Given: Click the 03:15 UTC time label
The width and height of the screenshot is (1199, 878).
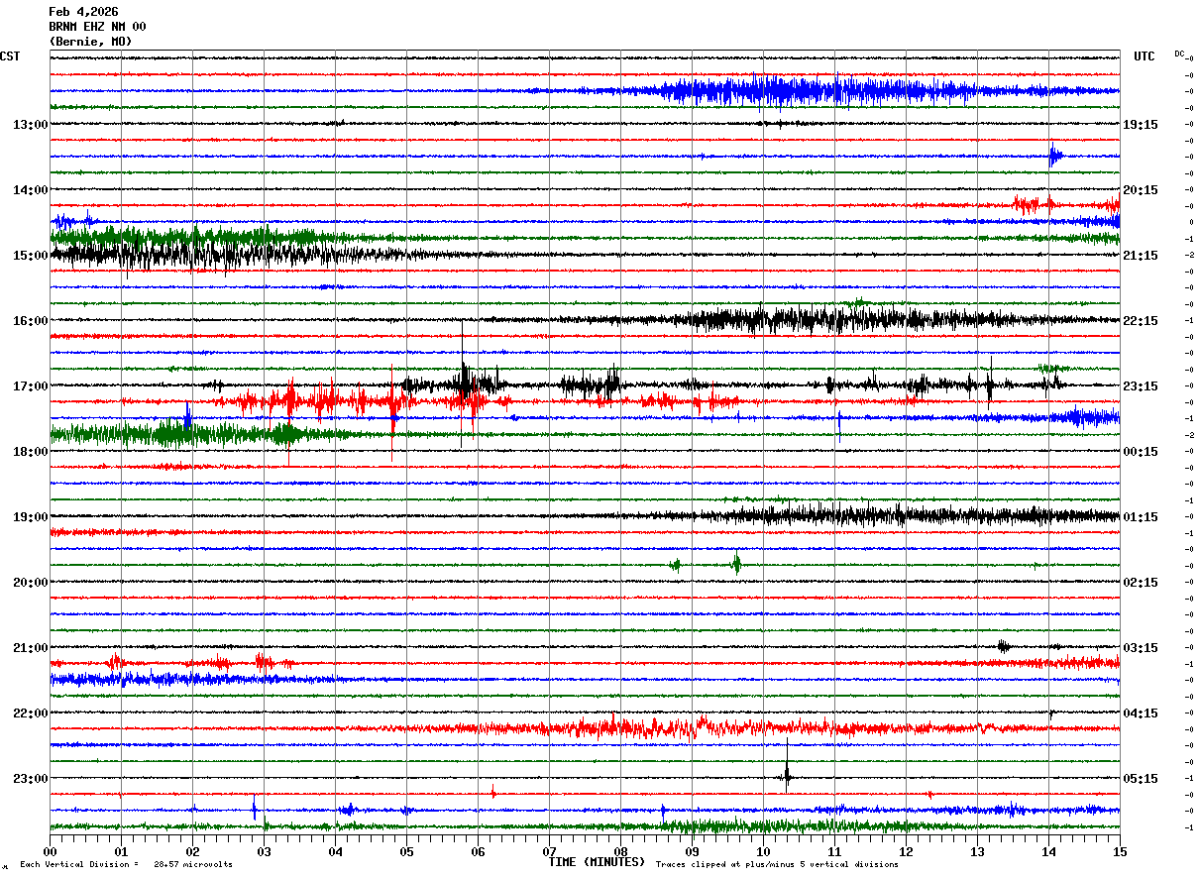Looking at the screenshot, I should tap(1141, 648).
